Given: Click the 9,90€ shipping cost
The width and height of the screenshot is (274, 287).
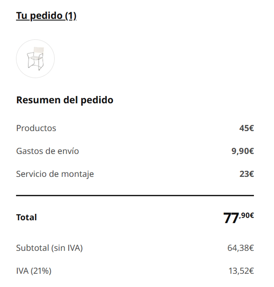Looking at the screenshot, I should 242,151.
